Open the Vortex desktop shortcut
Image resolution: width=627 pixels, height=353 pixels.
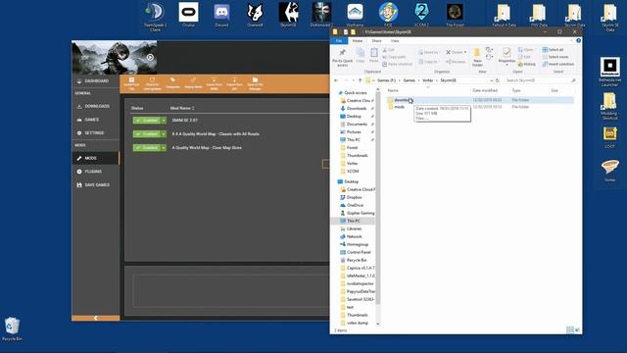tap(609, 171)
